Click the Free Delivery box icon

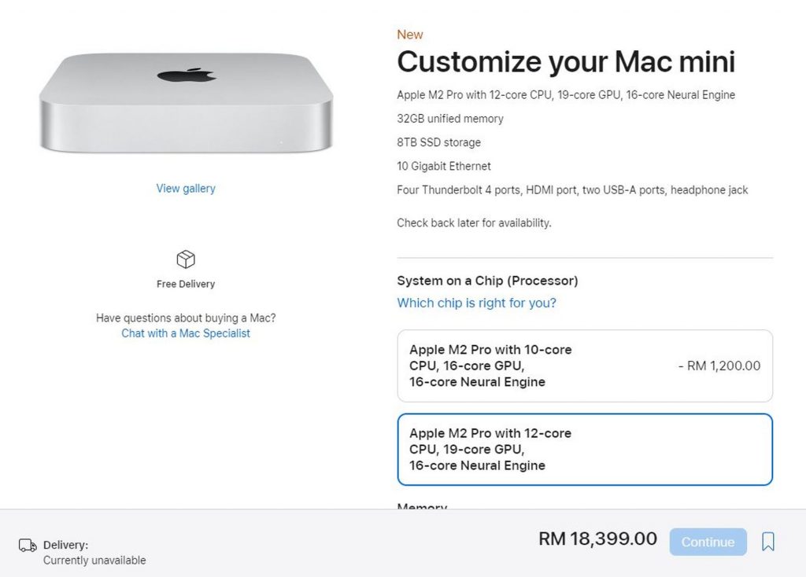186,259
